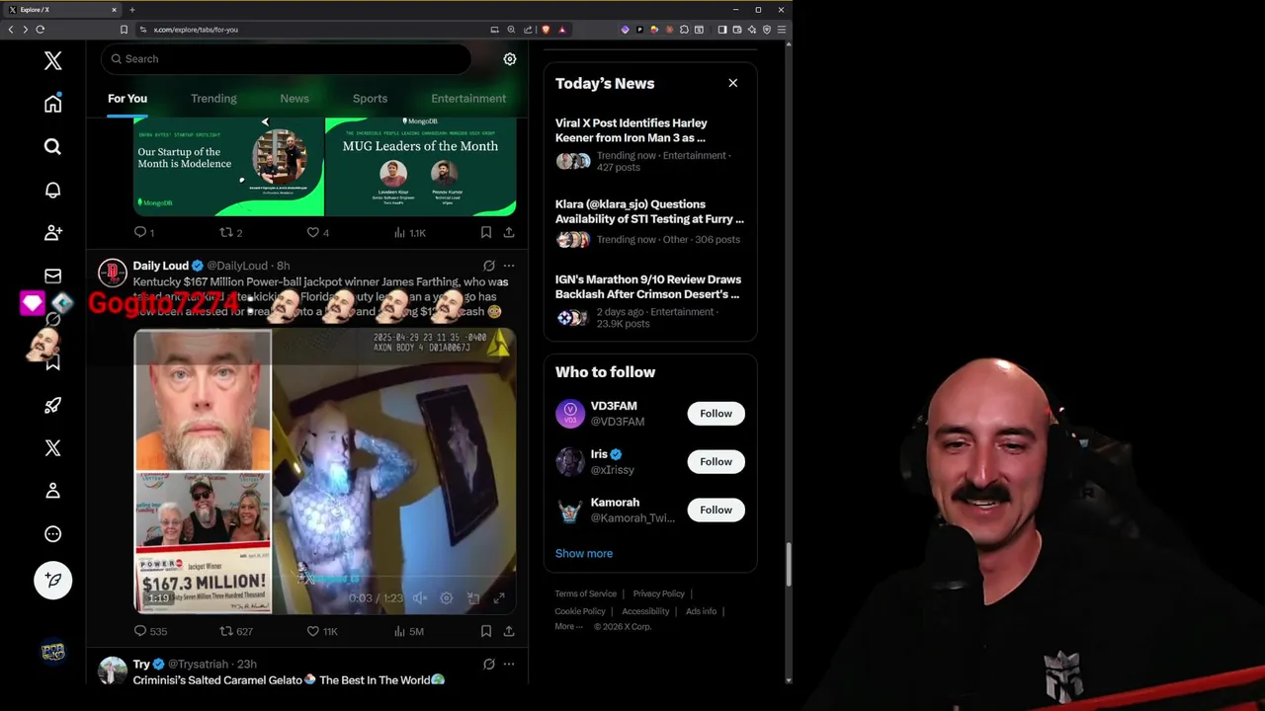Viewport: 1265px width, 711px height.
Task: Click the X Search input field
Action: (x=286, y=59)
